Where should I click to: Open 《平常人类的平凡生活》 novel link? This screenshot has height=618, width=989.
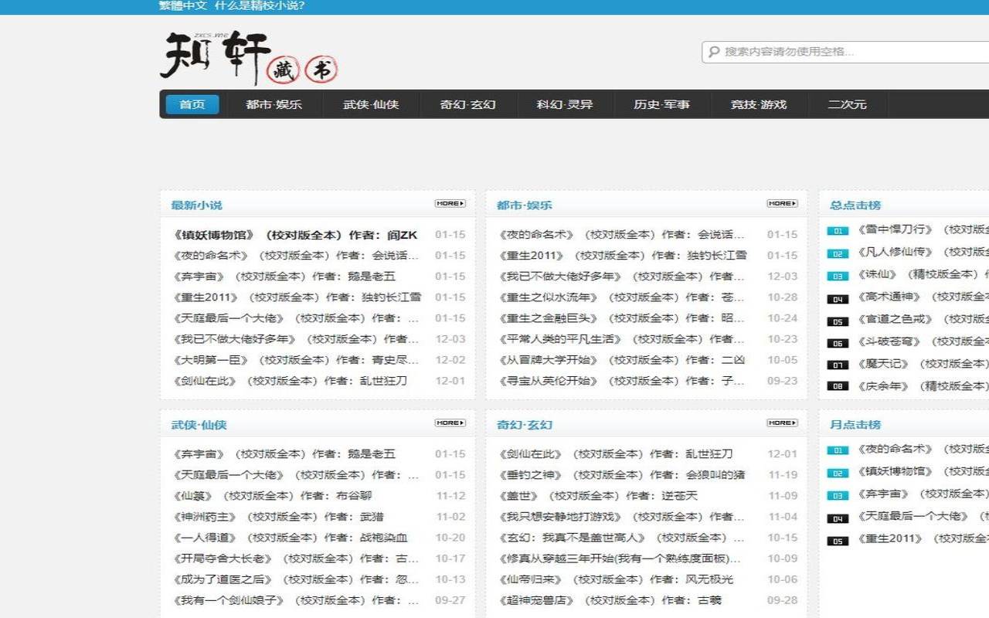621,339
